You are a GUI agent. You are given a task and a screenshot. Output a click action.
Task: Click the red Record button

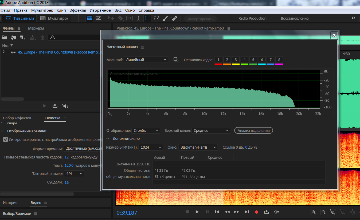257,212
